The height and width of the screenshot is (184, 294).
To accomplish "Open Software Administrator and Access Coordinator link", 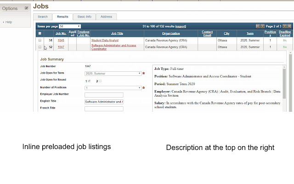I will (113, 47).
